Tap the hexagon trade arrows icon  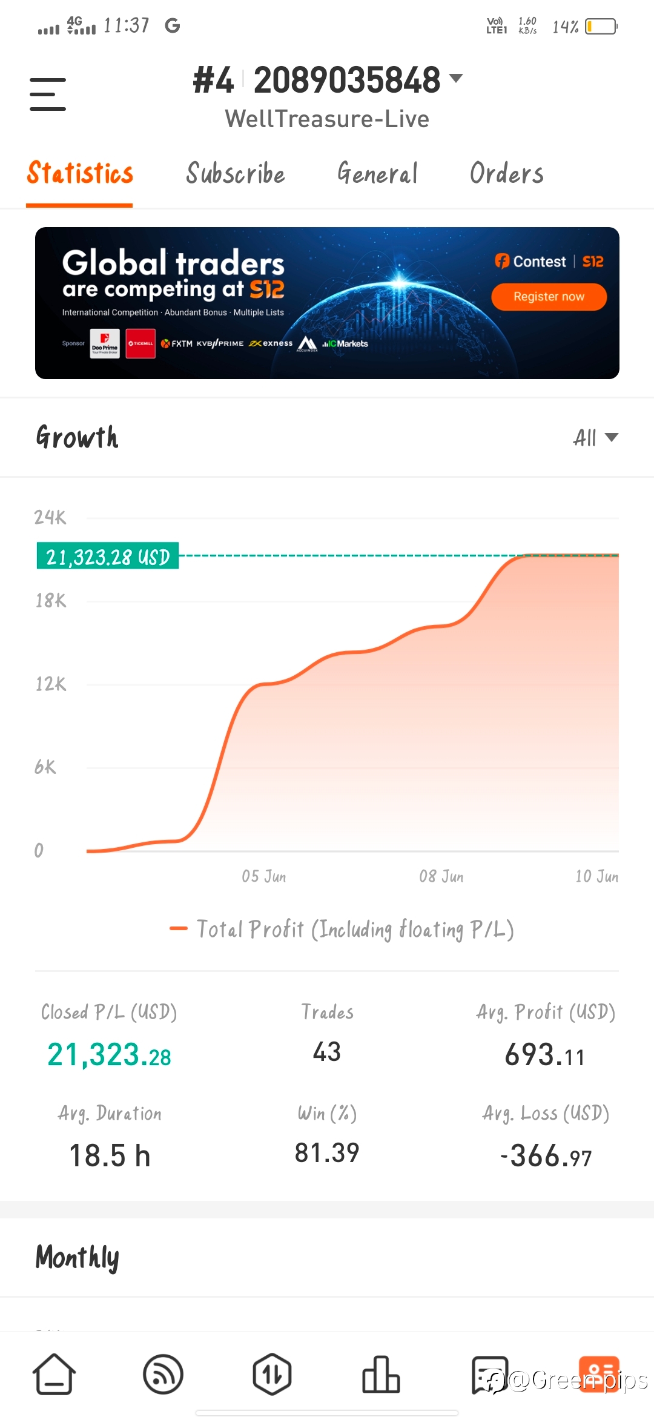pos(272,1374)
